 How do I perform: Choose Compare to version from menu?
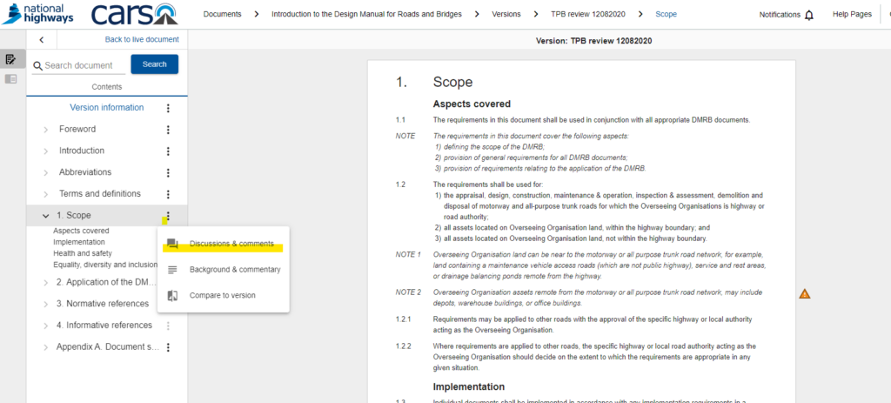[x=222, y=296]
